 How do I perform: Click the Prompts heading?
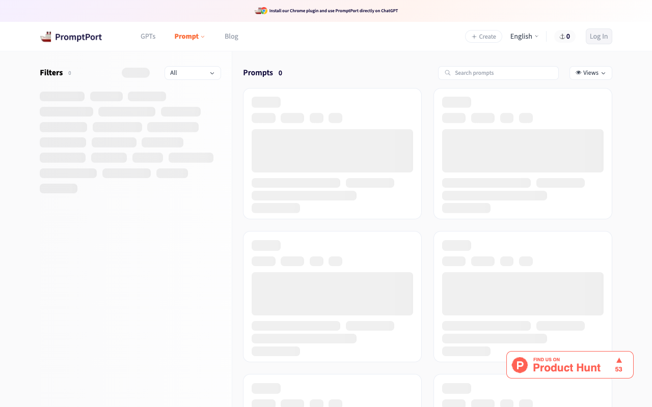click(258, 73)
